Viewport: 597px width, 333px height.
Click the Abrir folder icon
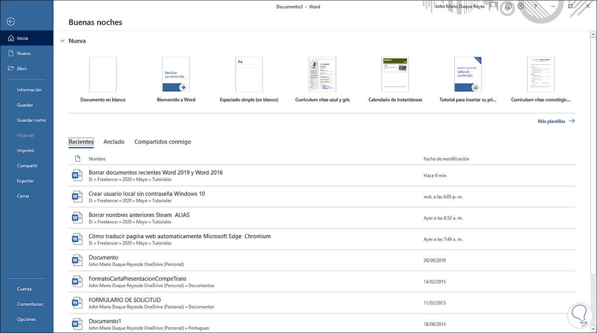10,68
